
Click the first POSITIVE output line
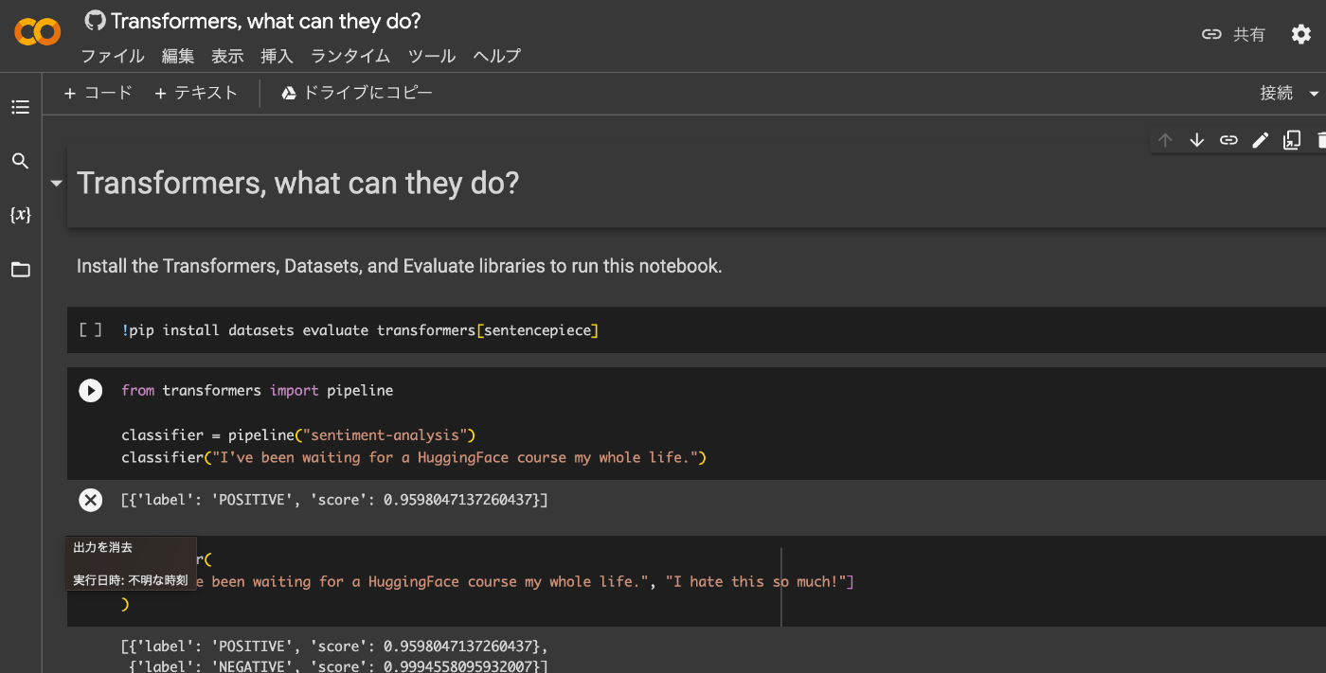pos(334,500)
